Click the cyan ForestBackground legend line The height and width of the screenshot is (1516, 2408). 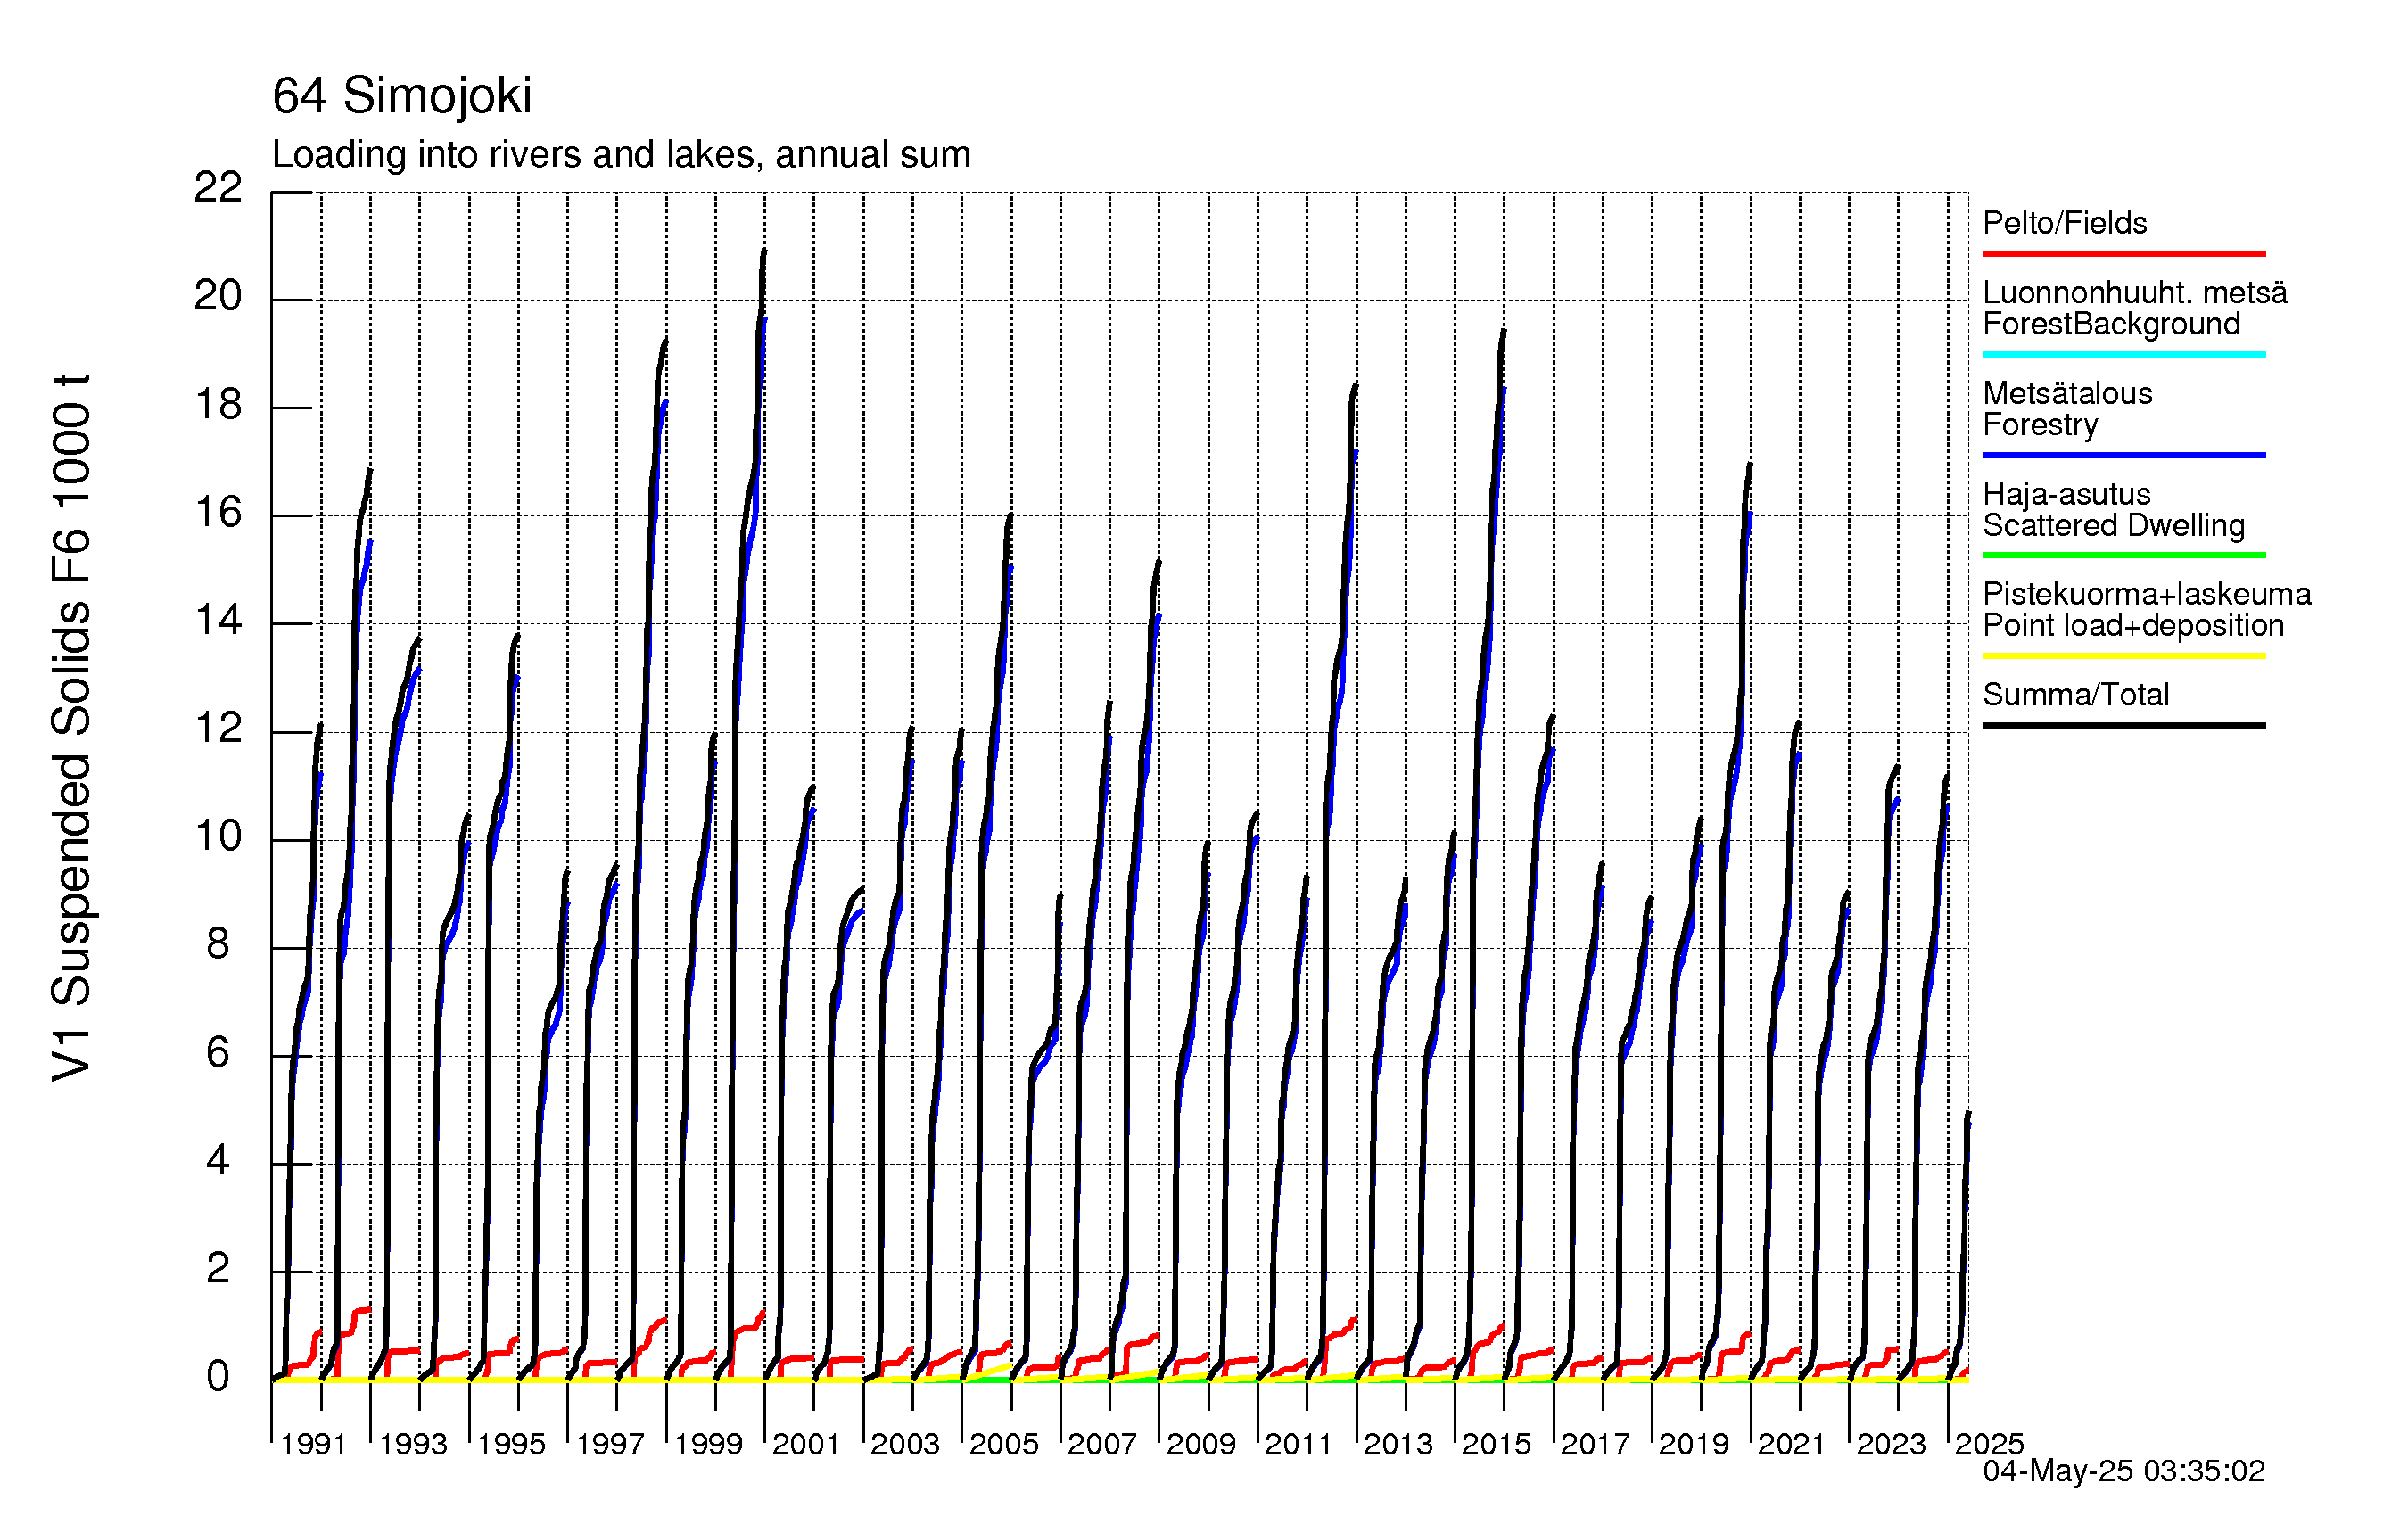pyautogui.click(x=2124, y=354)
